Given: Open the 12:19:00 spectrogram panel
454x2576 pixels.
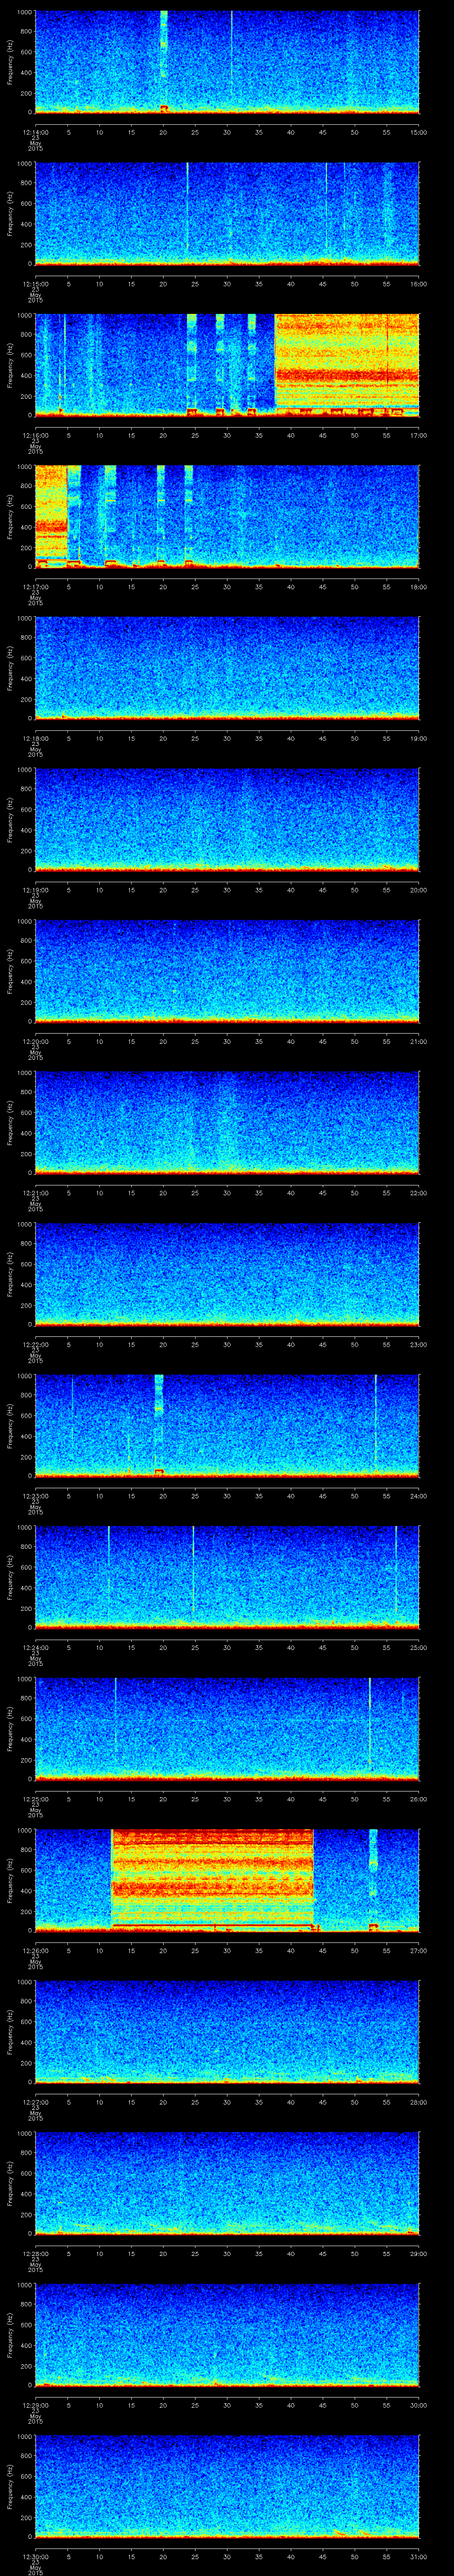Looking at the screenshot, I should 227,819.
